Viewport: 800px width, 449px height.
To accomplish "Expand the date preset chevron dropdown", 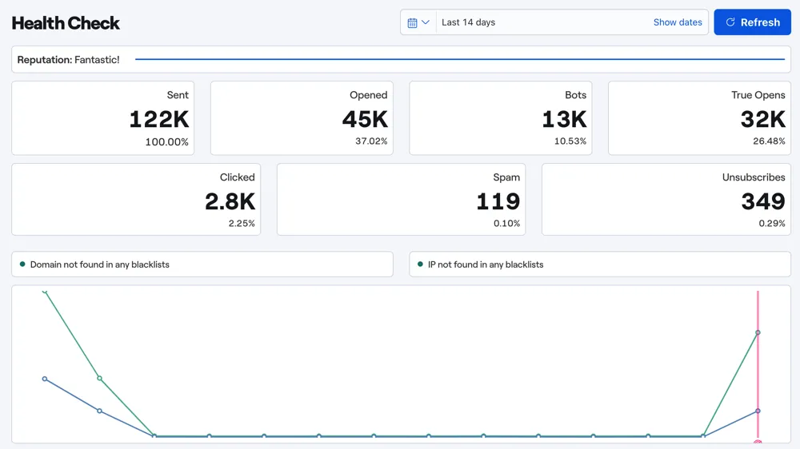I will [x=426, y=22].
